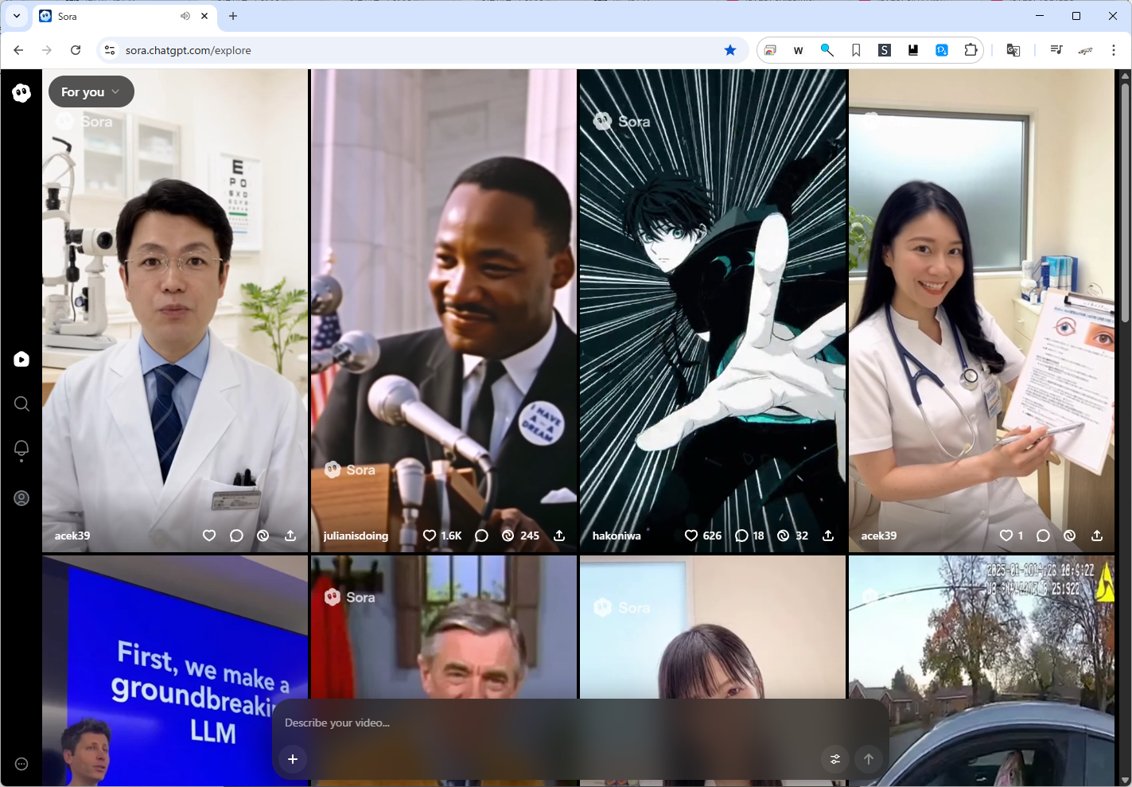Like the julianisdoing video with 1.6K likes
Screen dimensions: 1132x787
pos(430,536)
